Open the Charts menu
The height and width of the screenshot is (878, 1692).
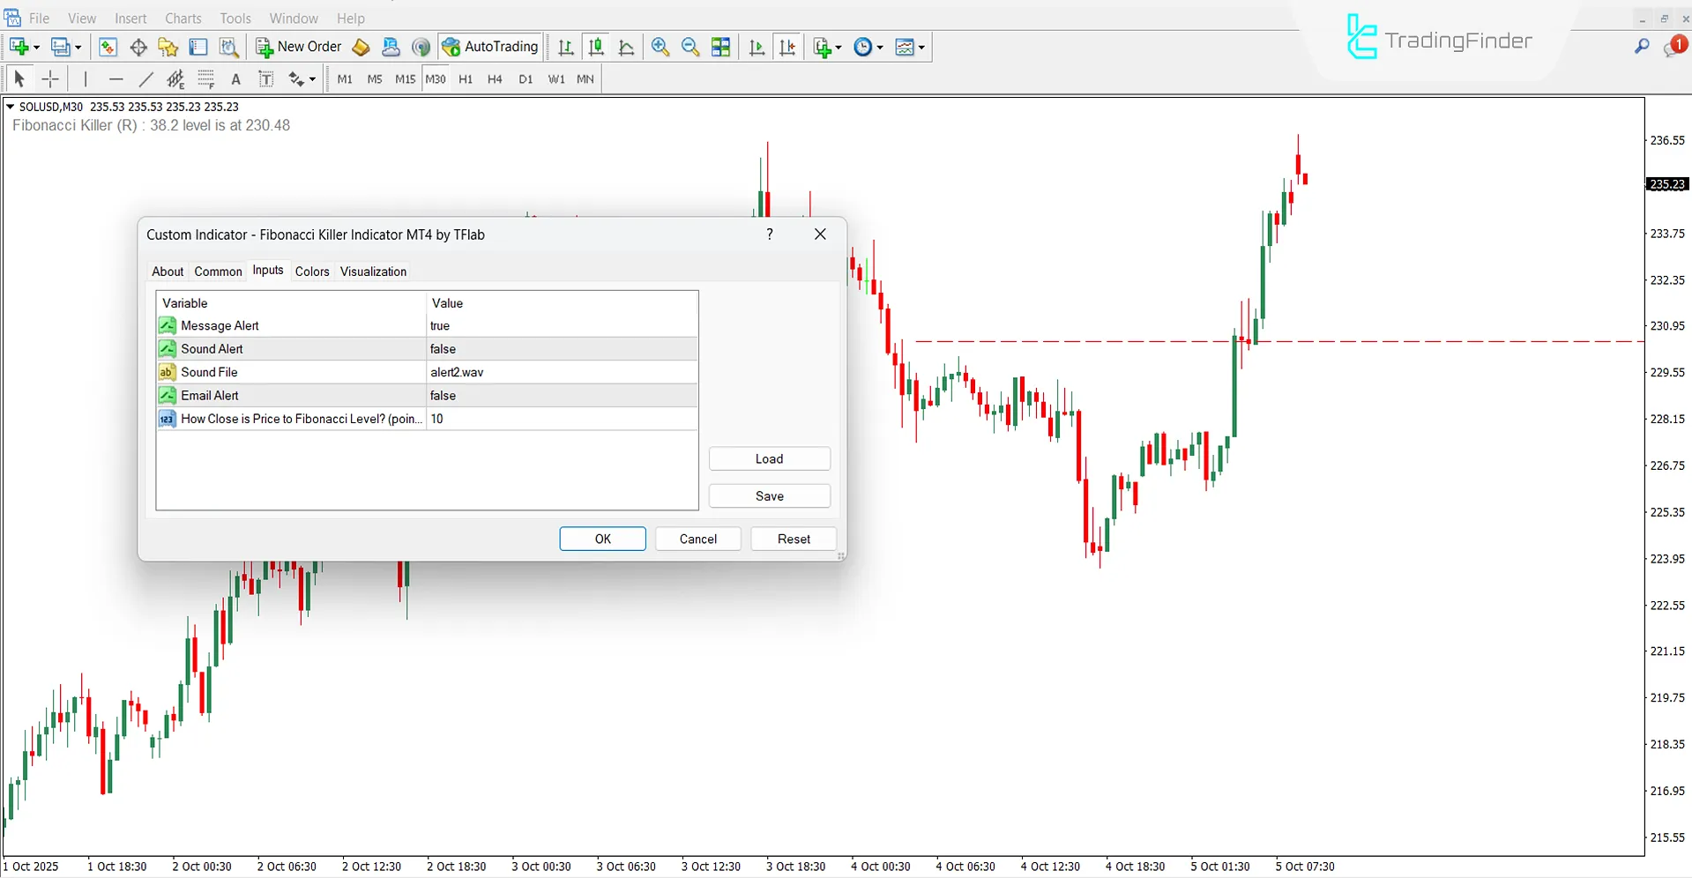(183, 18)
